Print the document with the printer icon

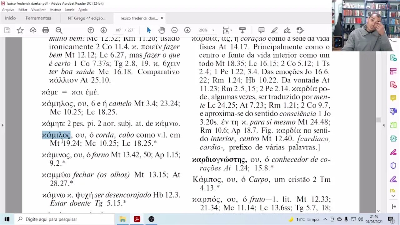(x=46, y=30)
